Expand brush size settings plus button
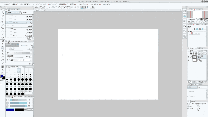Image resolution: width=208 pixels, height=117 pixels. coord(31,49)
